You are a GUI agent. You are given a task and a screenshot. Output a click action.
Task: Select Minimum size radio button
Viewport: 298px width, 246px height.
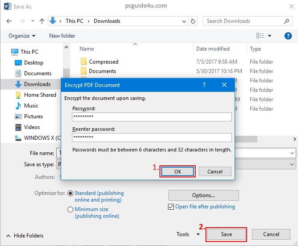click(x=70, y=210)
